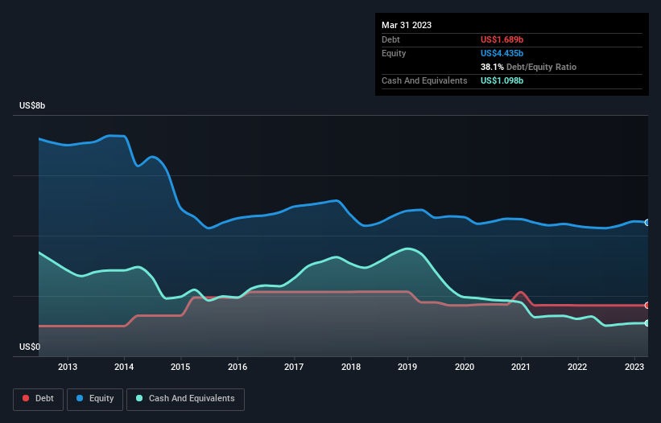Image resolution: width=661 pixels, height=423 pixels.
Task: Click the 2020 x-axis label
Action: click(464, 367)
